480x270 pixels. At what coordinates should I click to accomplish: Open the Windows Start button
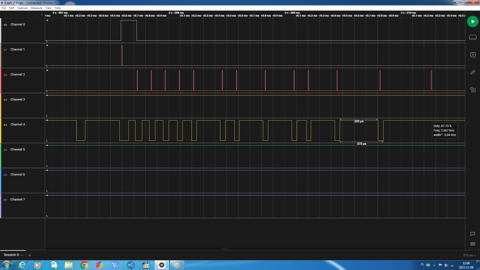(x=7, y=265)
